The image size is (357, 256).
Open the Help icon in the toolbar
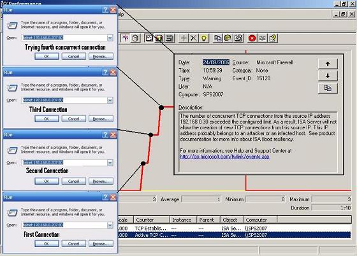tap(273, 38)
